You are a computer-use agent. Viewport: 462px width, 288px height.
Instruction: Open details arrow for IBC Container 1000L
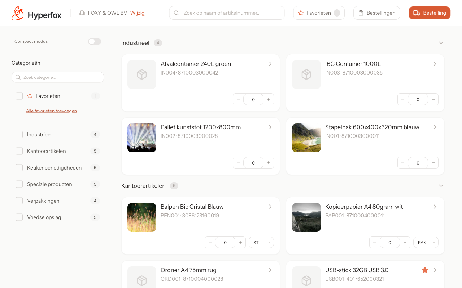click(435, 64)
